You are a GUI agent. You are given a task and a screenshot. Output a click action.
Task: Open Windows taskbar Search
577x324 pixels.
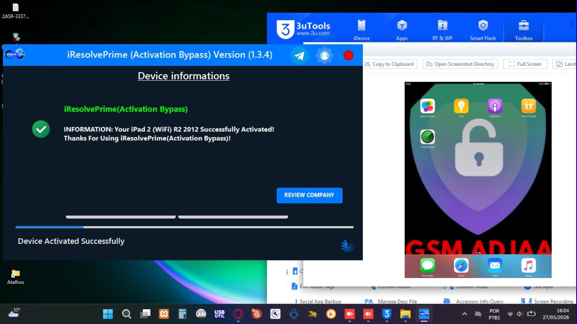[127, 314]
